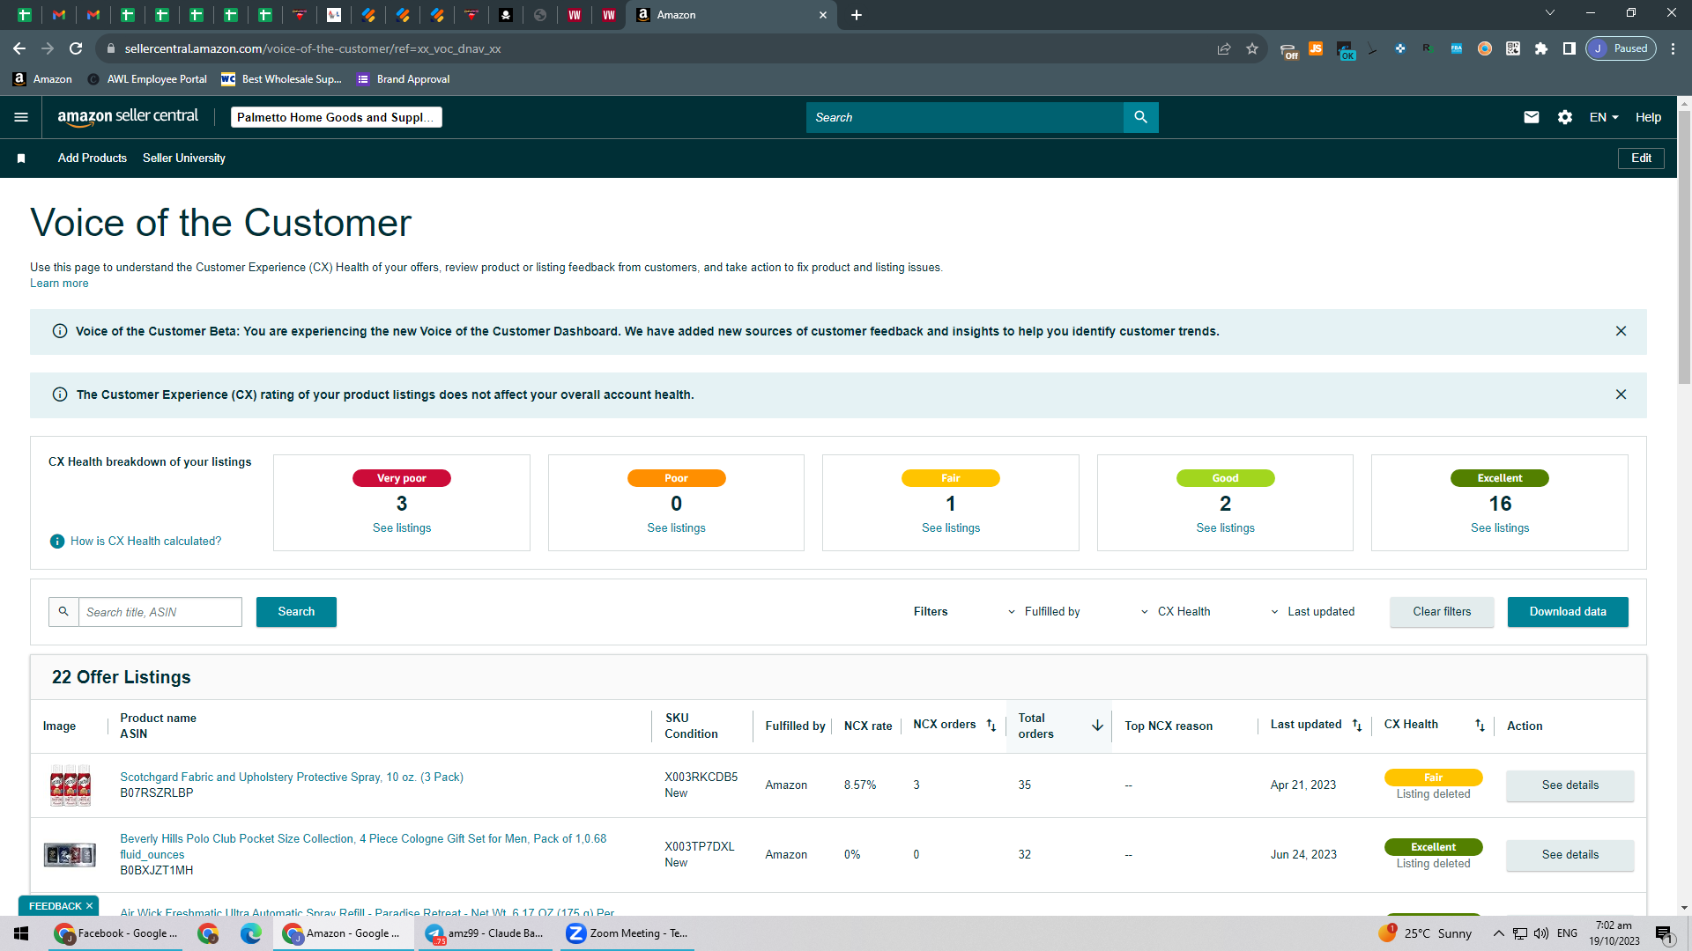Click the magnifier icon in the title/ASIN search box
The image size is (1692, 951).
pos(63,612)
